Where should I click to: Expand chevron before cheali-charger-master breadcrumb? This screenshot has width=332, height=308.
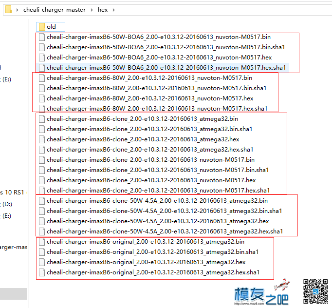(17, 10)
